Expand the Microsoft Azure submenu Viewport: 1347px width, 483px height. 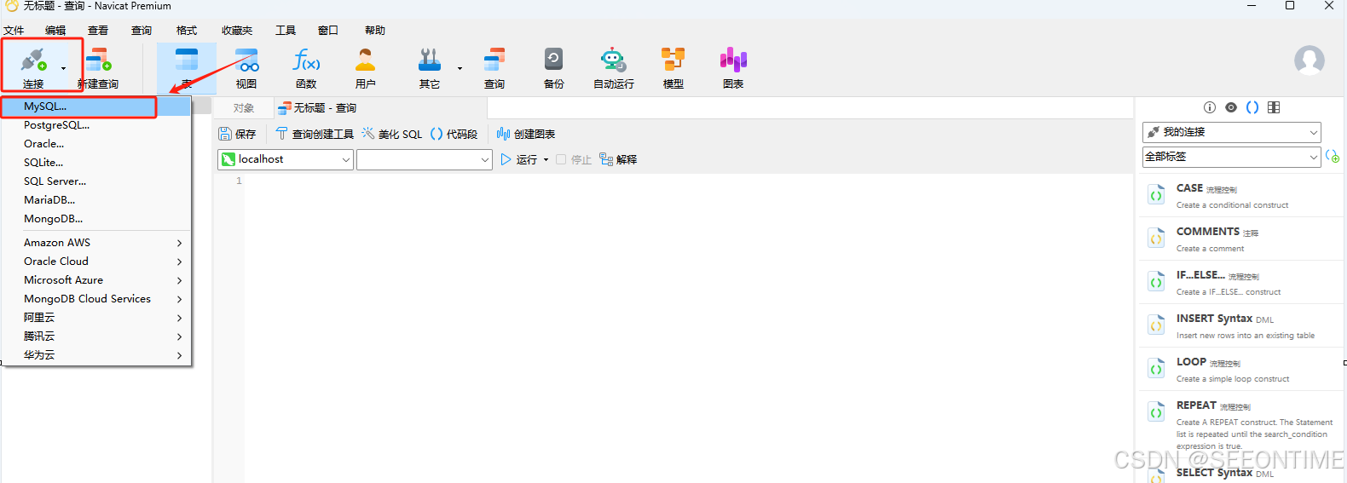tap(96, 280)
